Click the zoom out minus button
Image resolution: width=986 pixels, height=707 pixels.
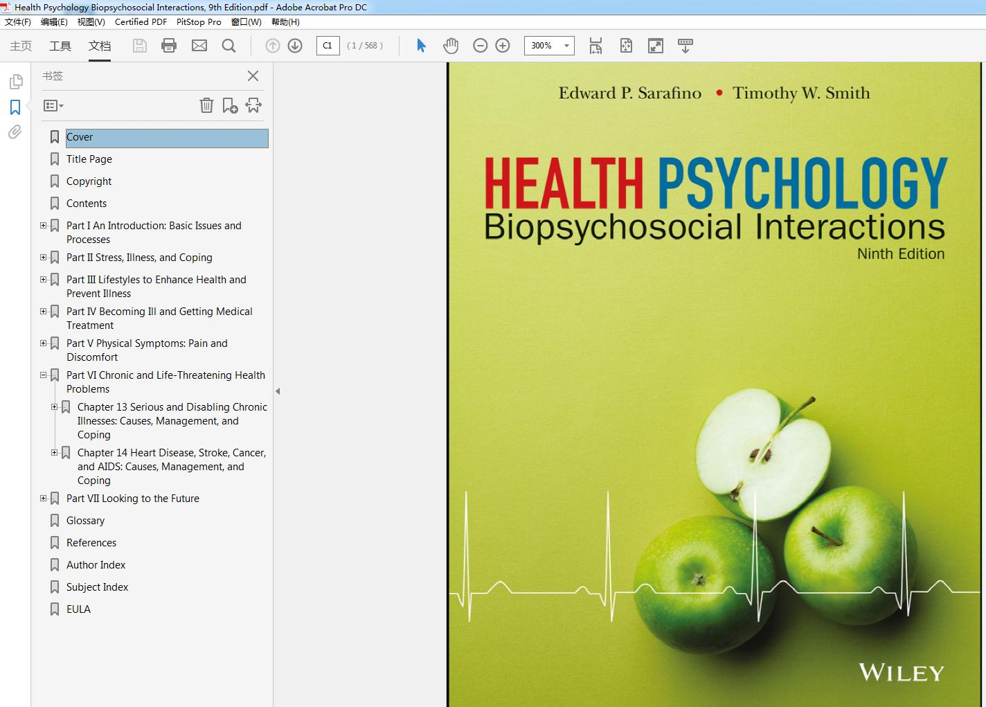tap(480, 46)
